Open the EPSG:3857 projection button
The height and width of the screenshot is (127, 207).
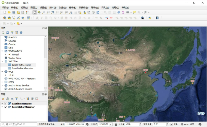click(187, 124)
